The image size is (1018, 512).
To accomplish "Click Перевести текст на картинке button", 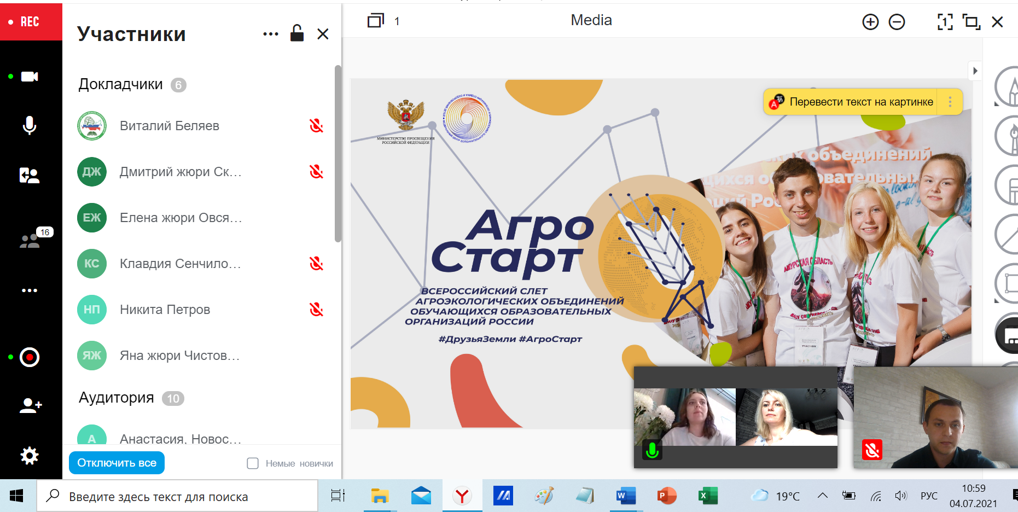I will click(861, 102).
